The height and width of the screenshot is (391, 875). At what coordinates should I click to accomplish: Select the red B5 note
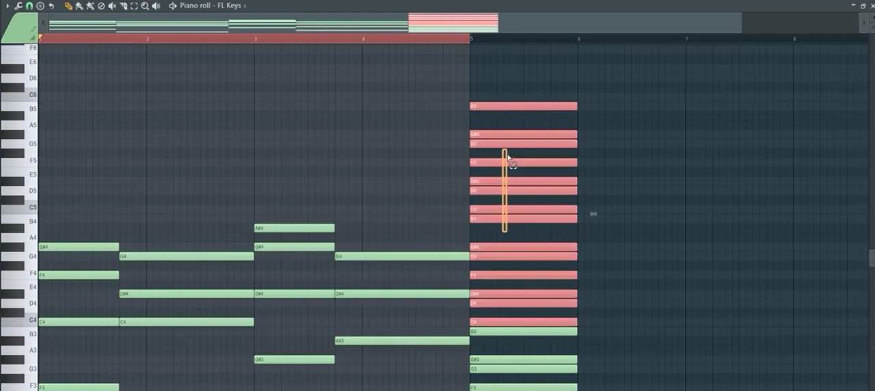point(524,106)
